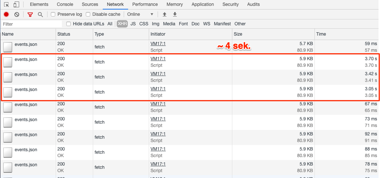The height and width of the screenshot is (178, 380).
Task: Switch to the Elements tab
Action: click(x=39, y=4)
